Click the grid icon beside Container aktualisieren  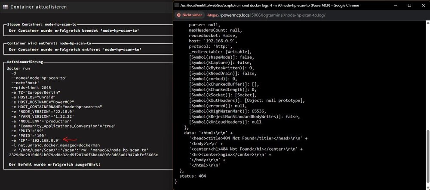5,7
